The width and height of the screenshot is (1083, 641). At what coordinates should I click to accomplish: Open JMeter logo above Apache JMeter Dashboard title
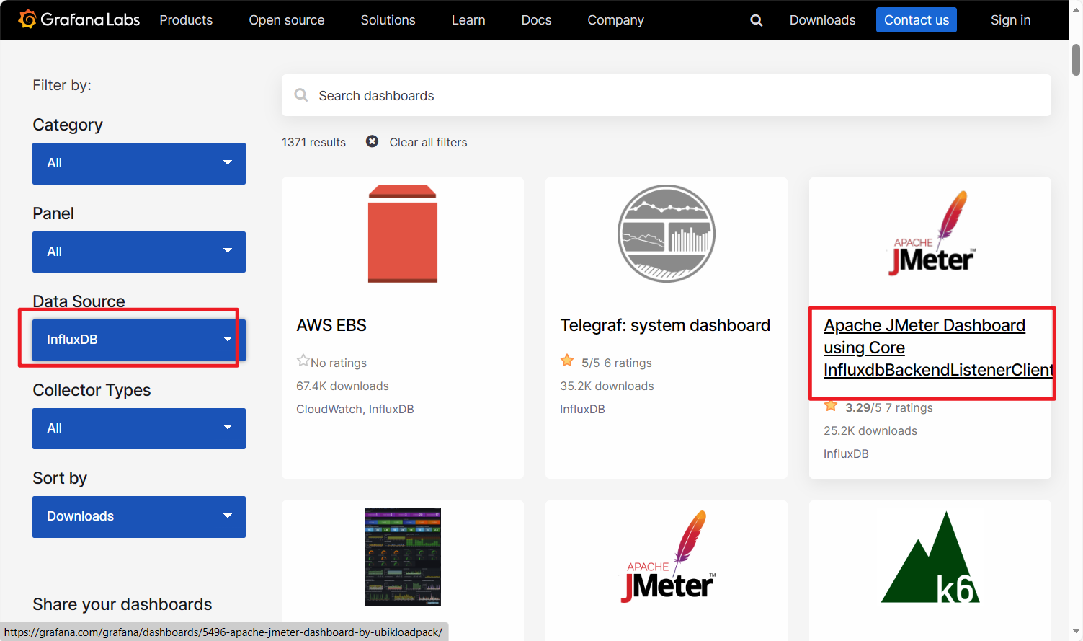[x=930, y=234]
